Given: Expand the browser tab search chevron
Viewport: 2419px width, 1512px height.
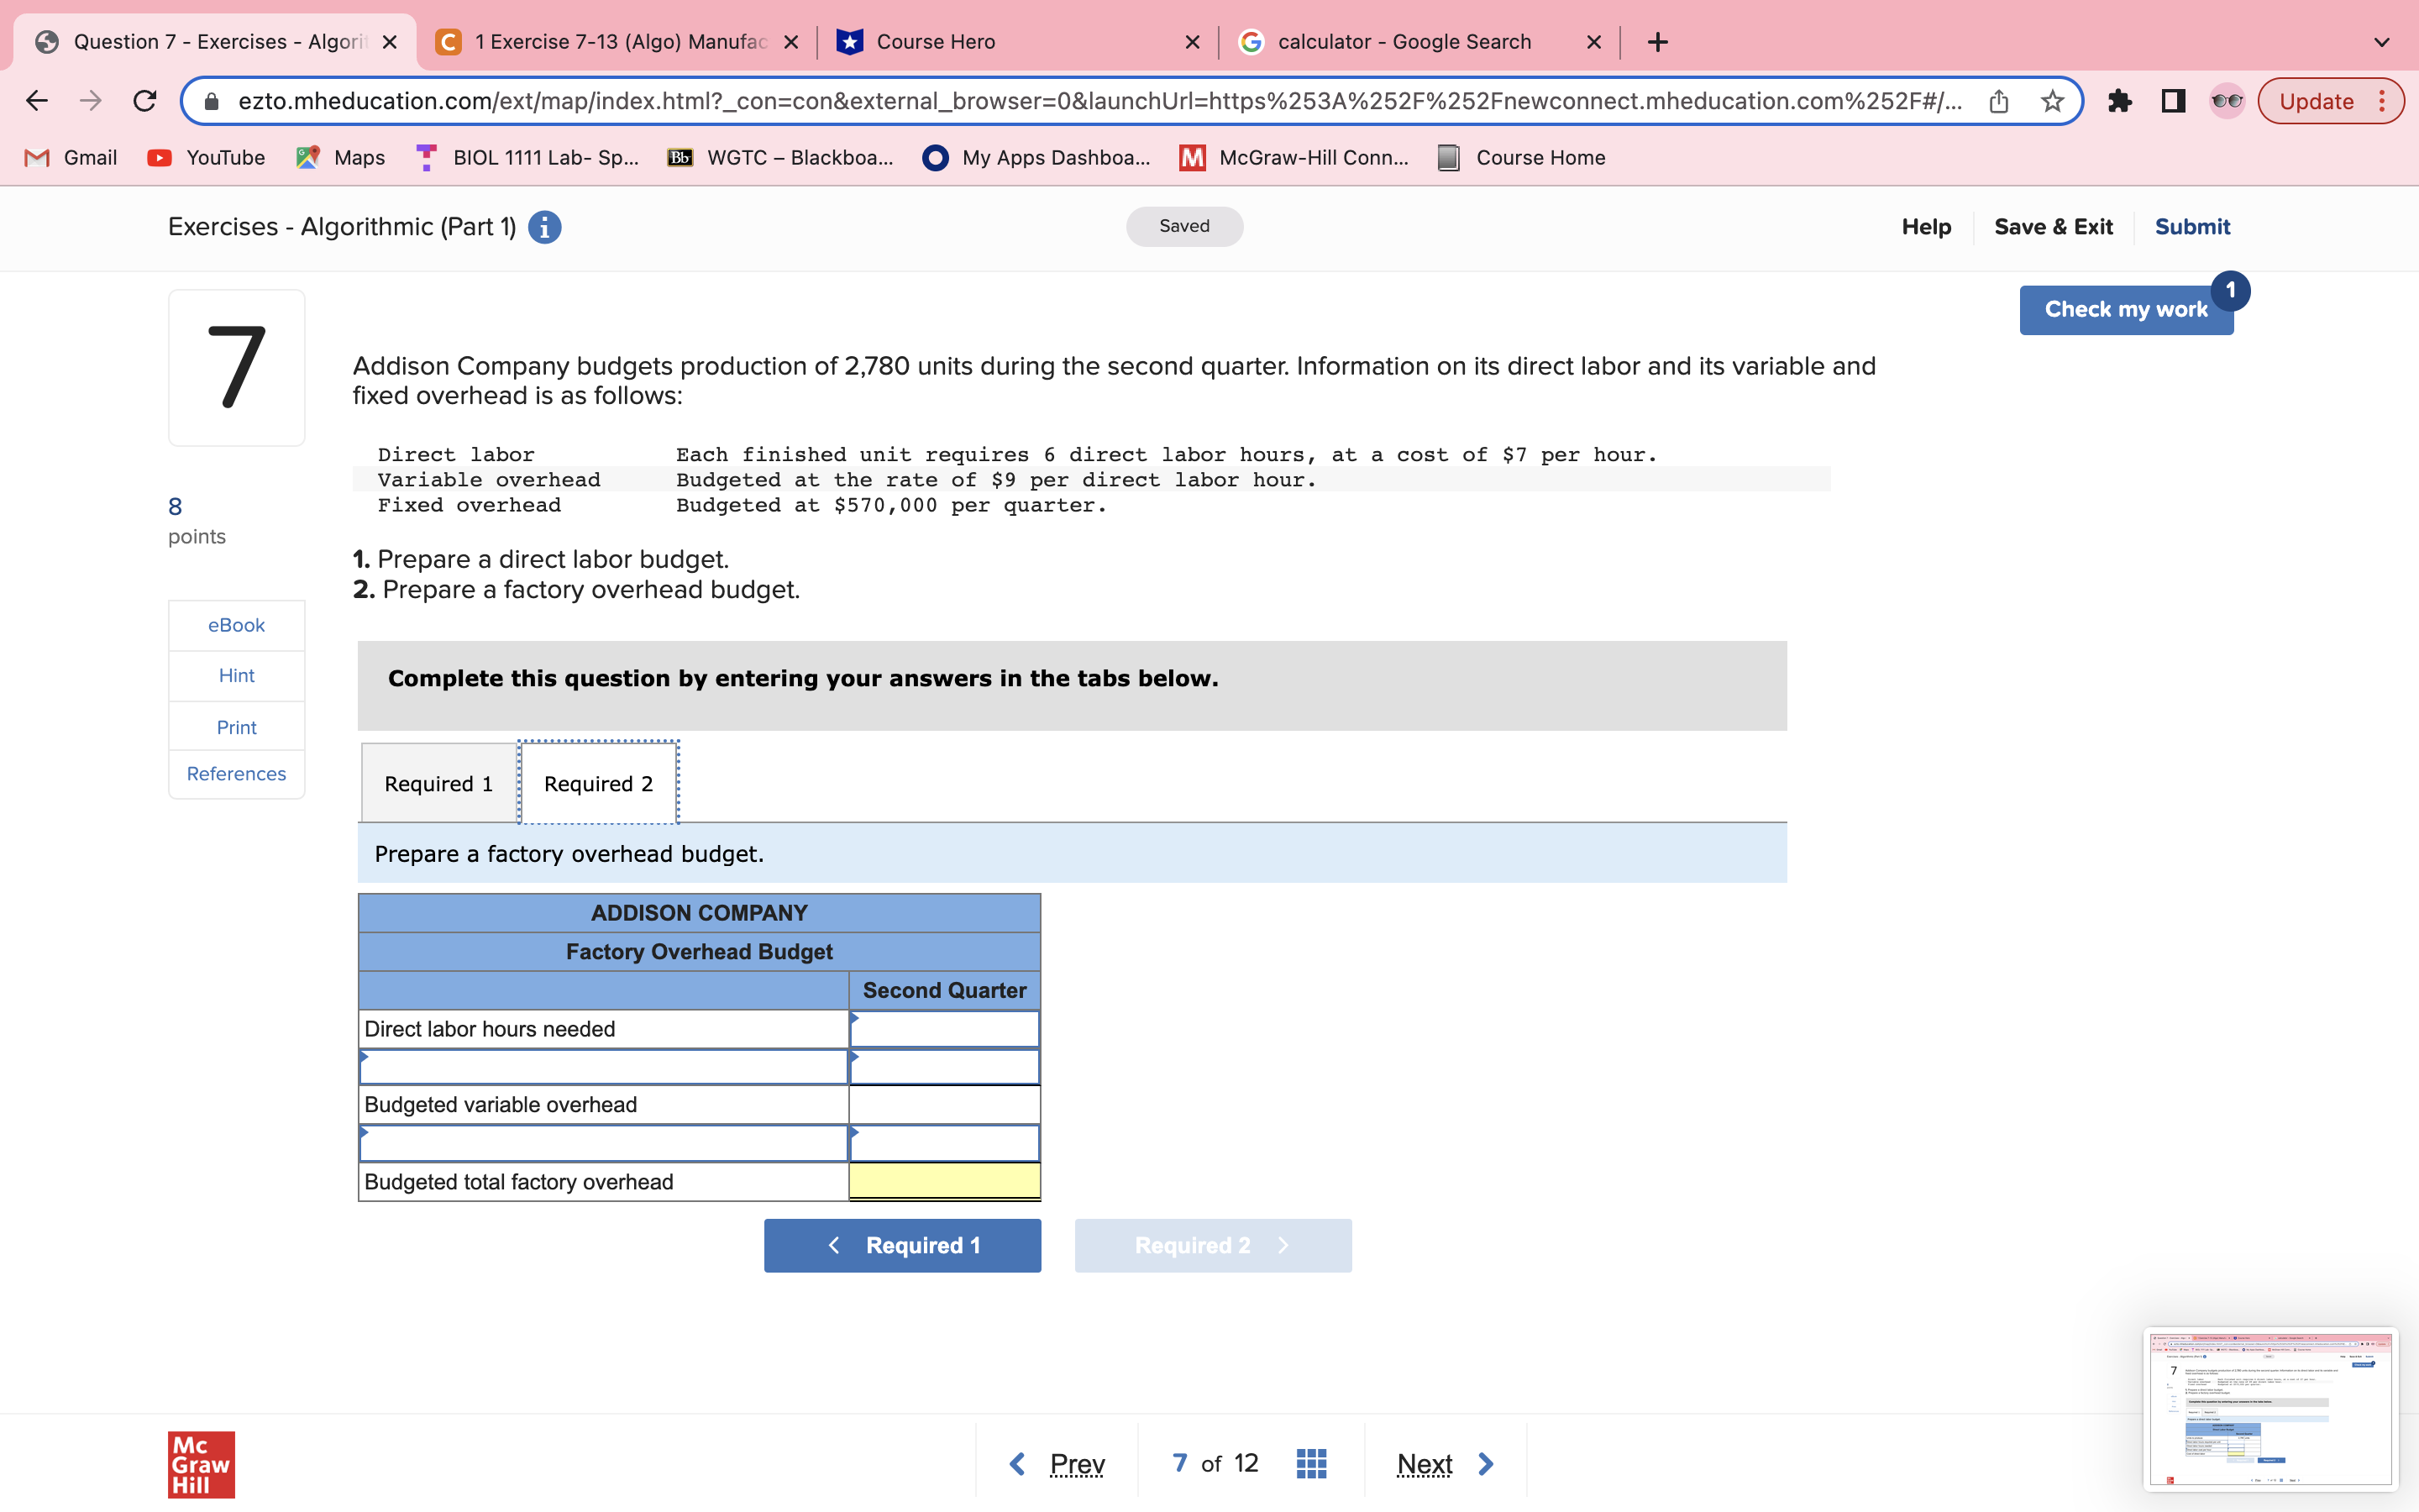Looking at the screenshot, I should point(2382,42).
